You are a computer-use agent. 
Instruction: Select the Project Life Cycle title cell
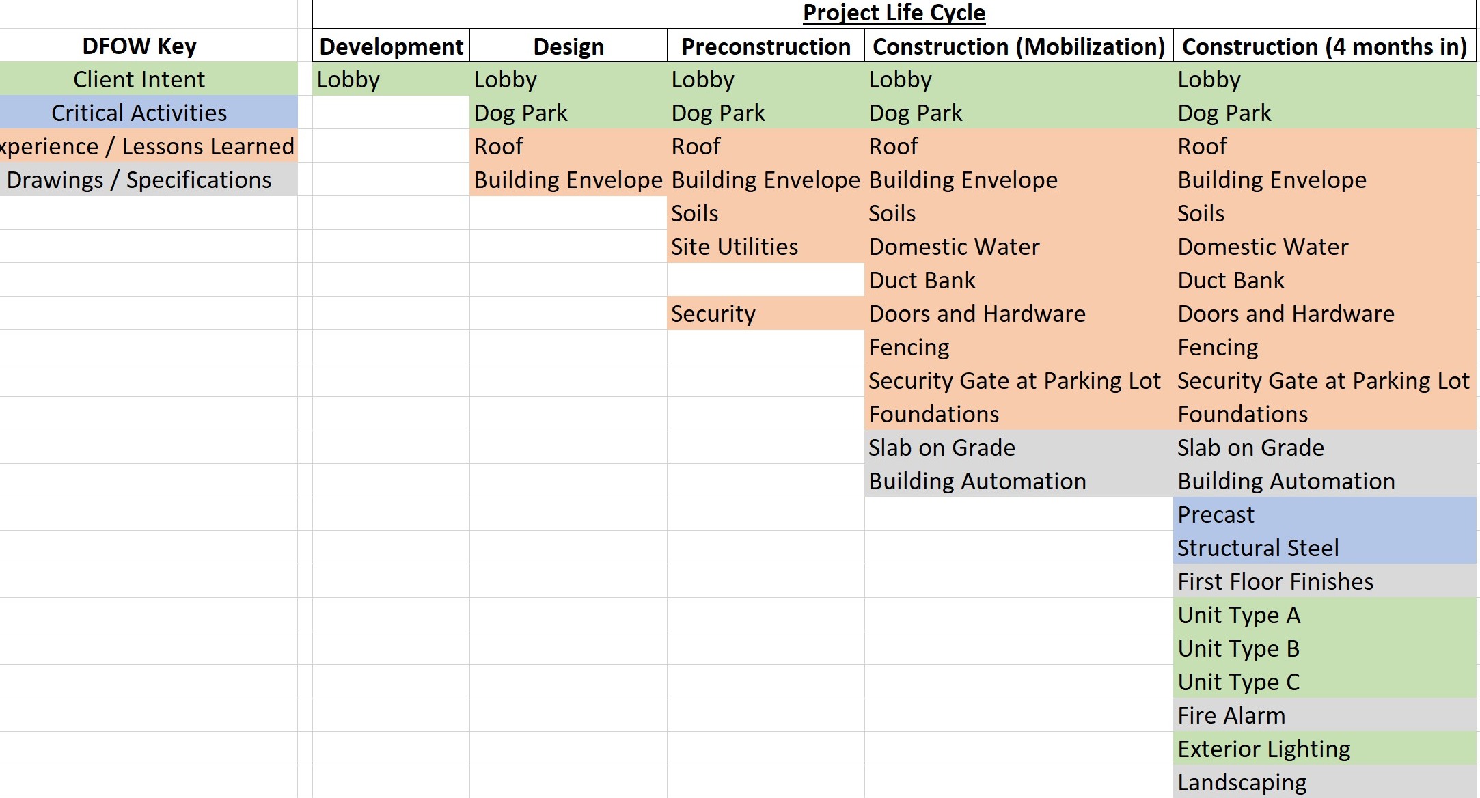click(x=894, y=12)
